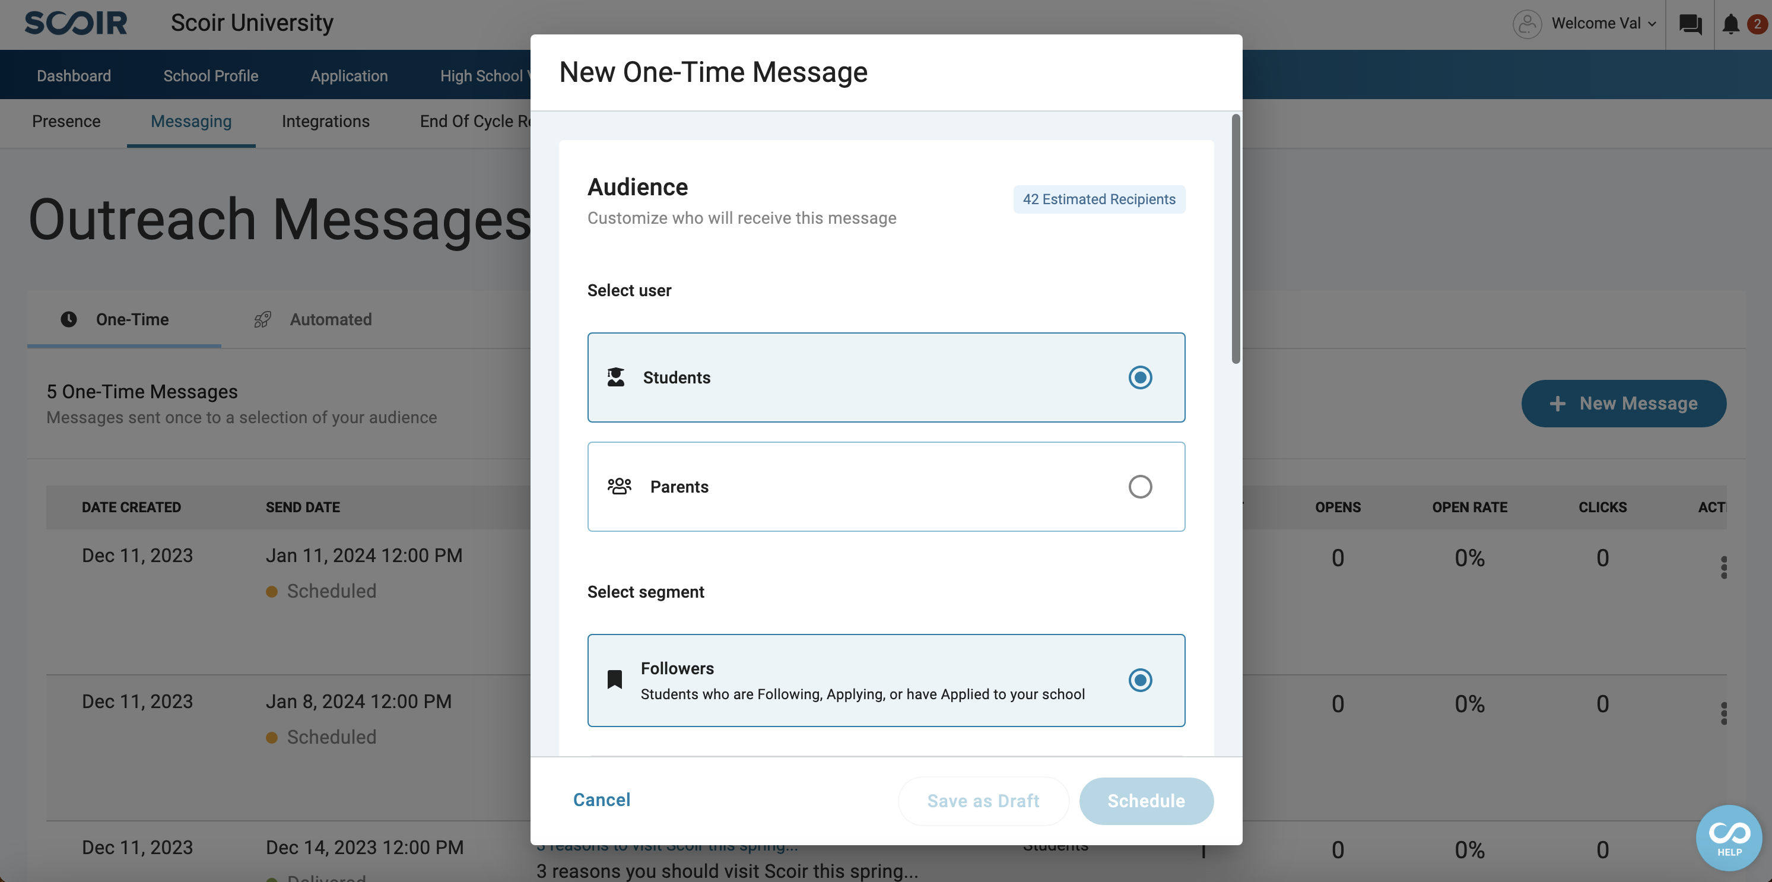Screen dimensions: 1772x882
Task: Click the 42 Estimated Recipients badge
Action: pos(1098,199)
